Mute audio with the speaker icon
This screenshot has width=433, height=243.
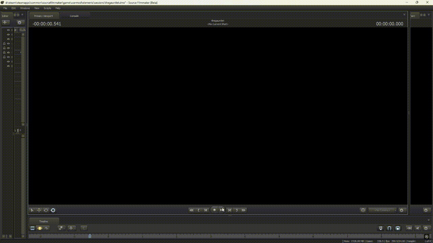(x=417, y=228)
